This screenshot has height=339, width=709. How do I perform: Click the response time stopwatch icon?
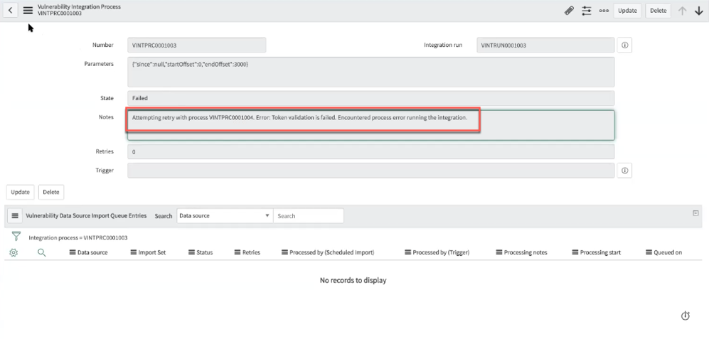click(685, 316)
